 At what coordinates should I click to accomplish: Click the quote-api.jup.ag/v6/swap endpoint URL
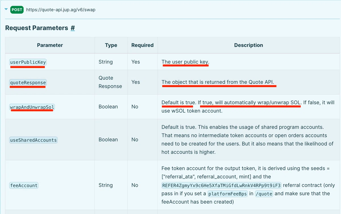pyautogui.click(x=61, y=10)
